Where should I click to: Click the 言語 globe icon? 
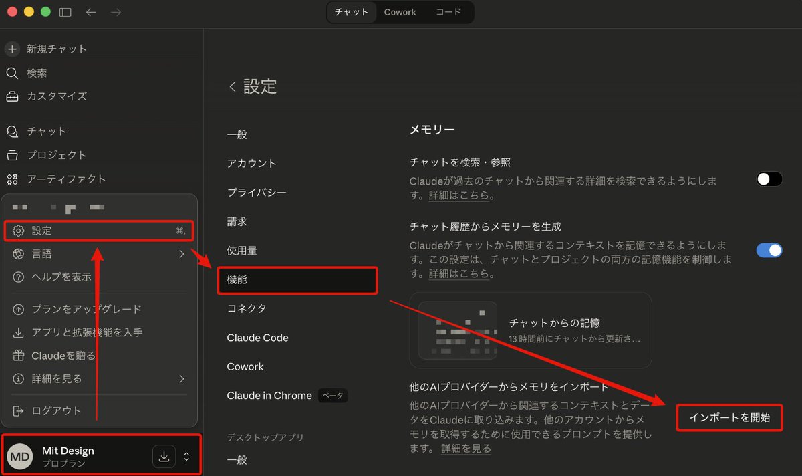[19, 254]
